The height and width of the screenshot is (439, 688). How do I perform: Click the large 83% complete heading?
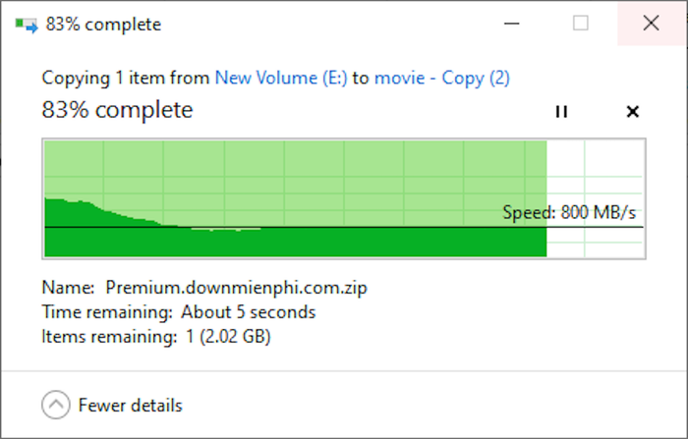pos(117,110)
